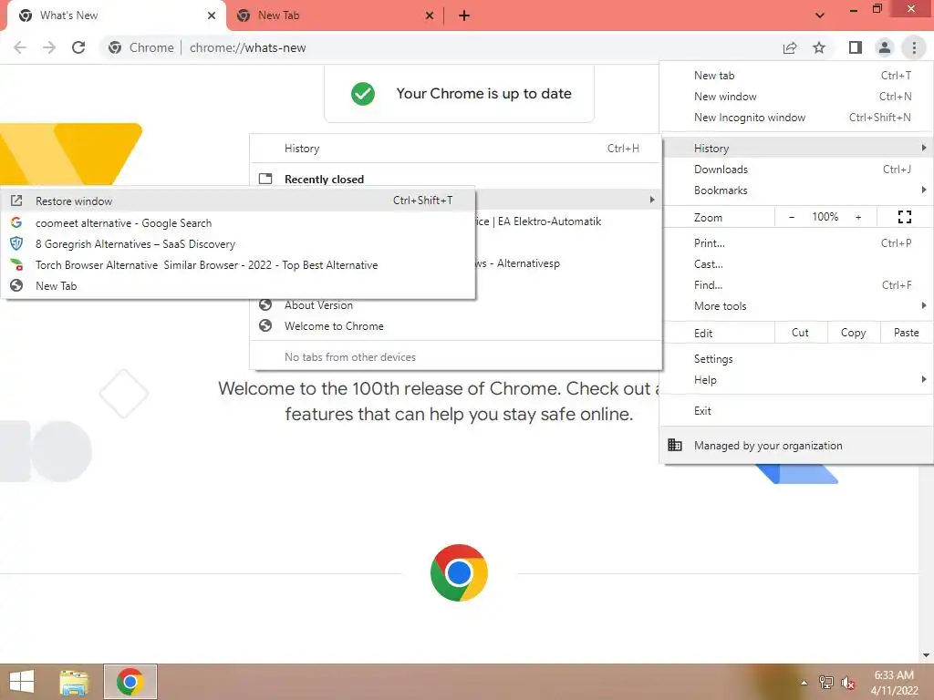Show hidden system tray icons arrow
Image resolution: width=934 pixels, height=700 pixels.
tap(804, 682)
